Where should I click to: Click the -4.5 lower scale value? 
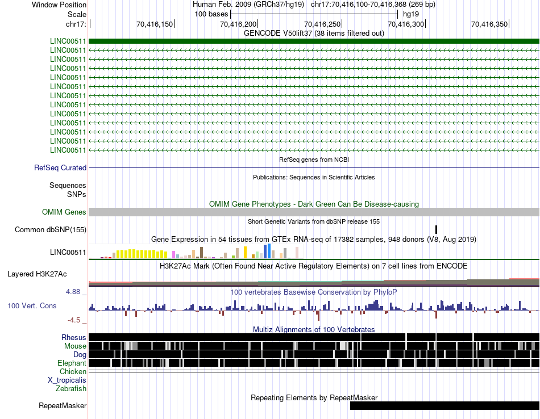click(x=74, y=320)
